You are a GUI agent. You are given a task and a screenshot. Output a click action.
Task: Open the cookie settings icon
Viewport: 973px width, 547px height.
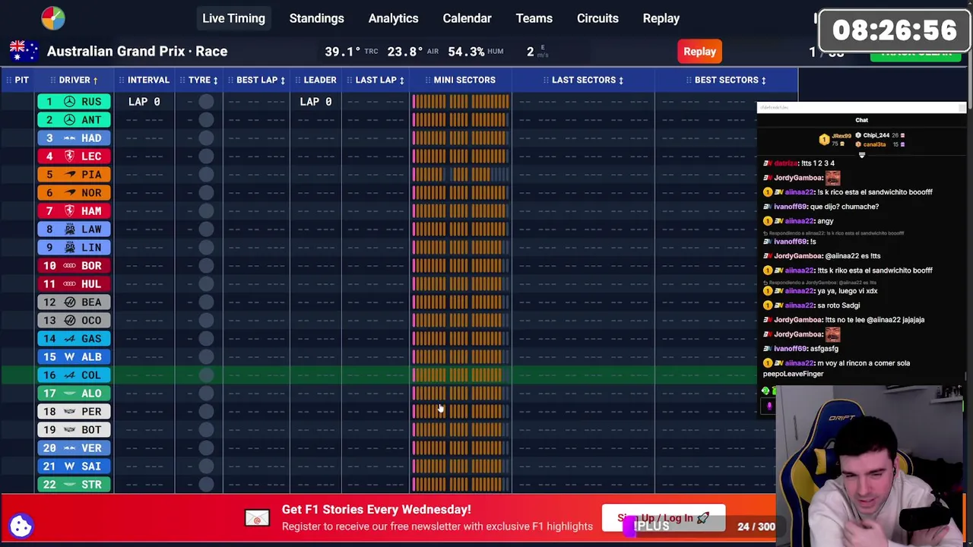coord(21,526)
